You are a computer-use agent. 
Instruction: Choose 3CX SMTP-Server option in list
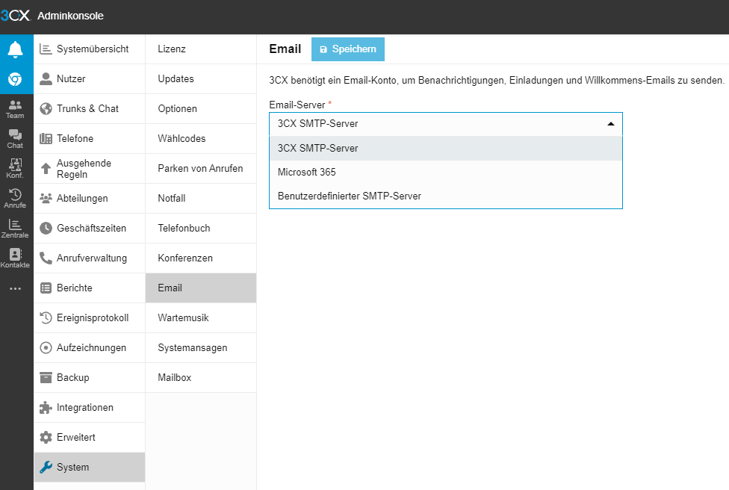pos(445,149)
